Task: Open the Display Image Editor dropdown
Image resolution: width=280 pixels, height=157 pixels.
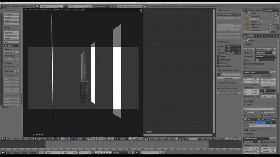Action: coord(264,53)
